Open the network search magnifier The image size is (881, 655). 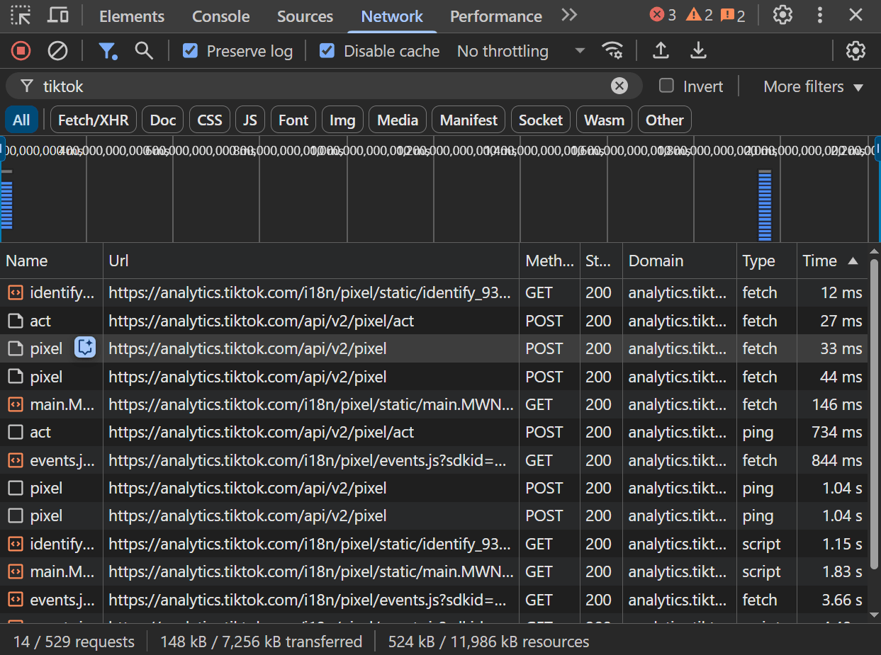[x=144, y=51]
